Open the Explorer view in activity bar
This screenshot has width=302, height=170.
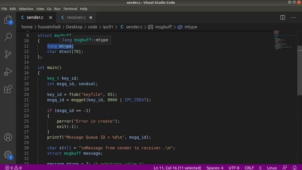(x=8, y=20)
